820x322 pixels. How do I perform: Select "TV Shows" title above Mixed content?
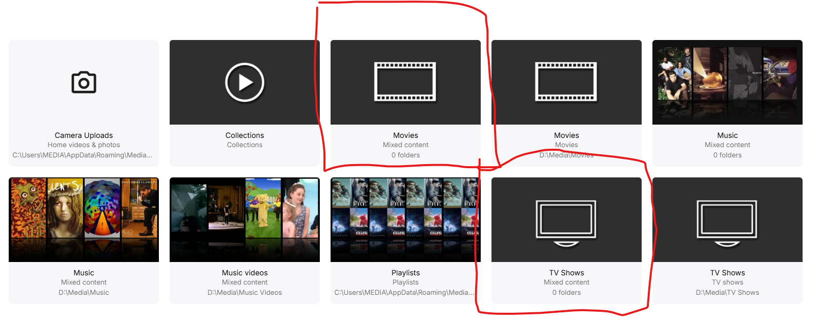pos(566,273)
